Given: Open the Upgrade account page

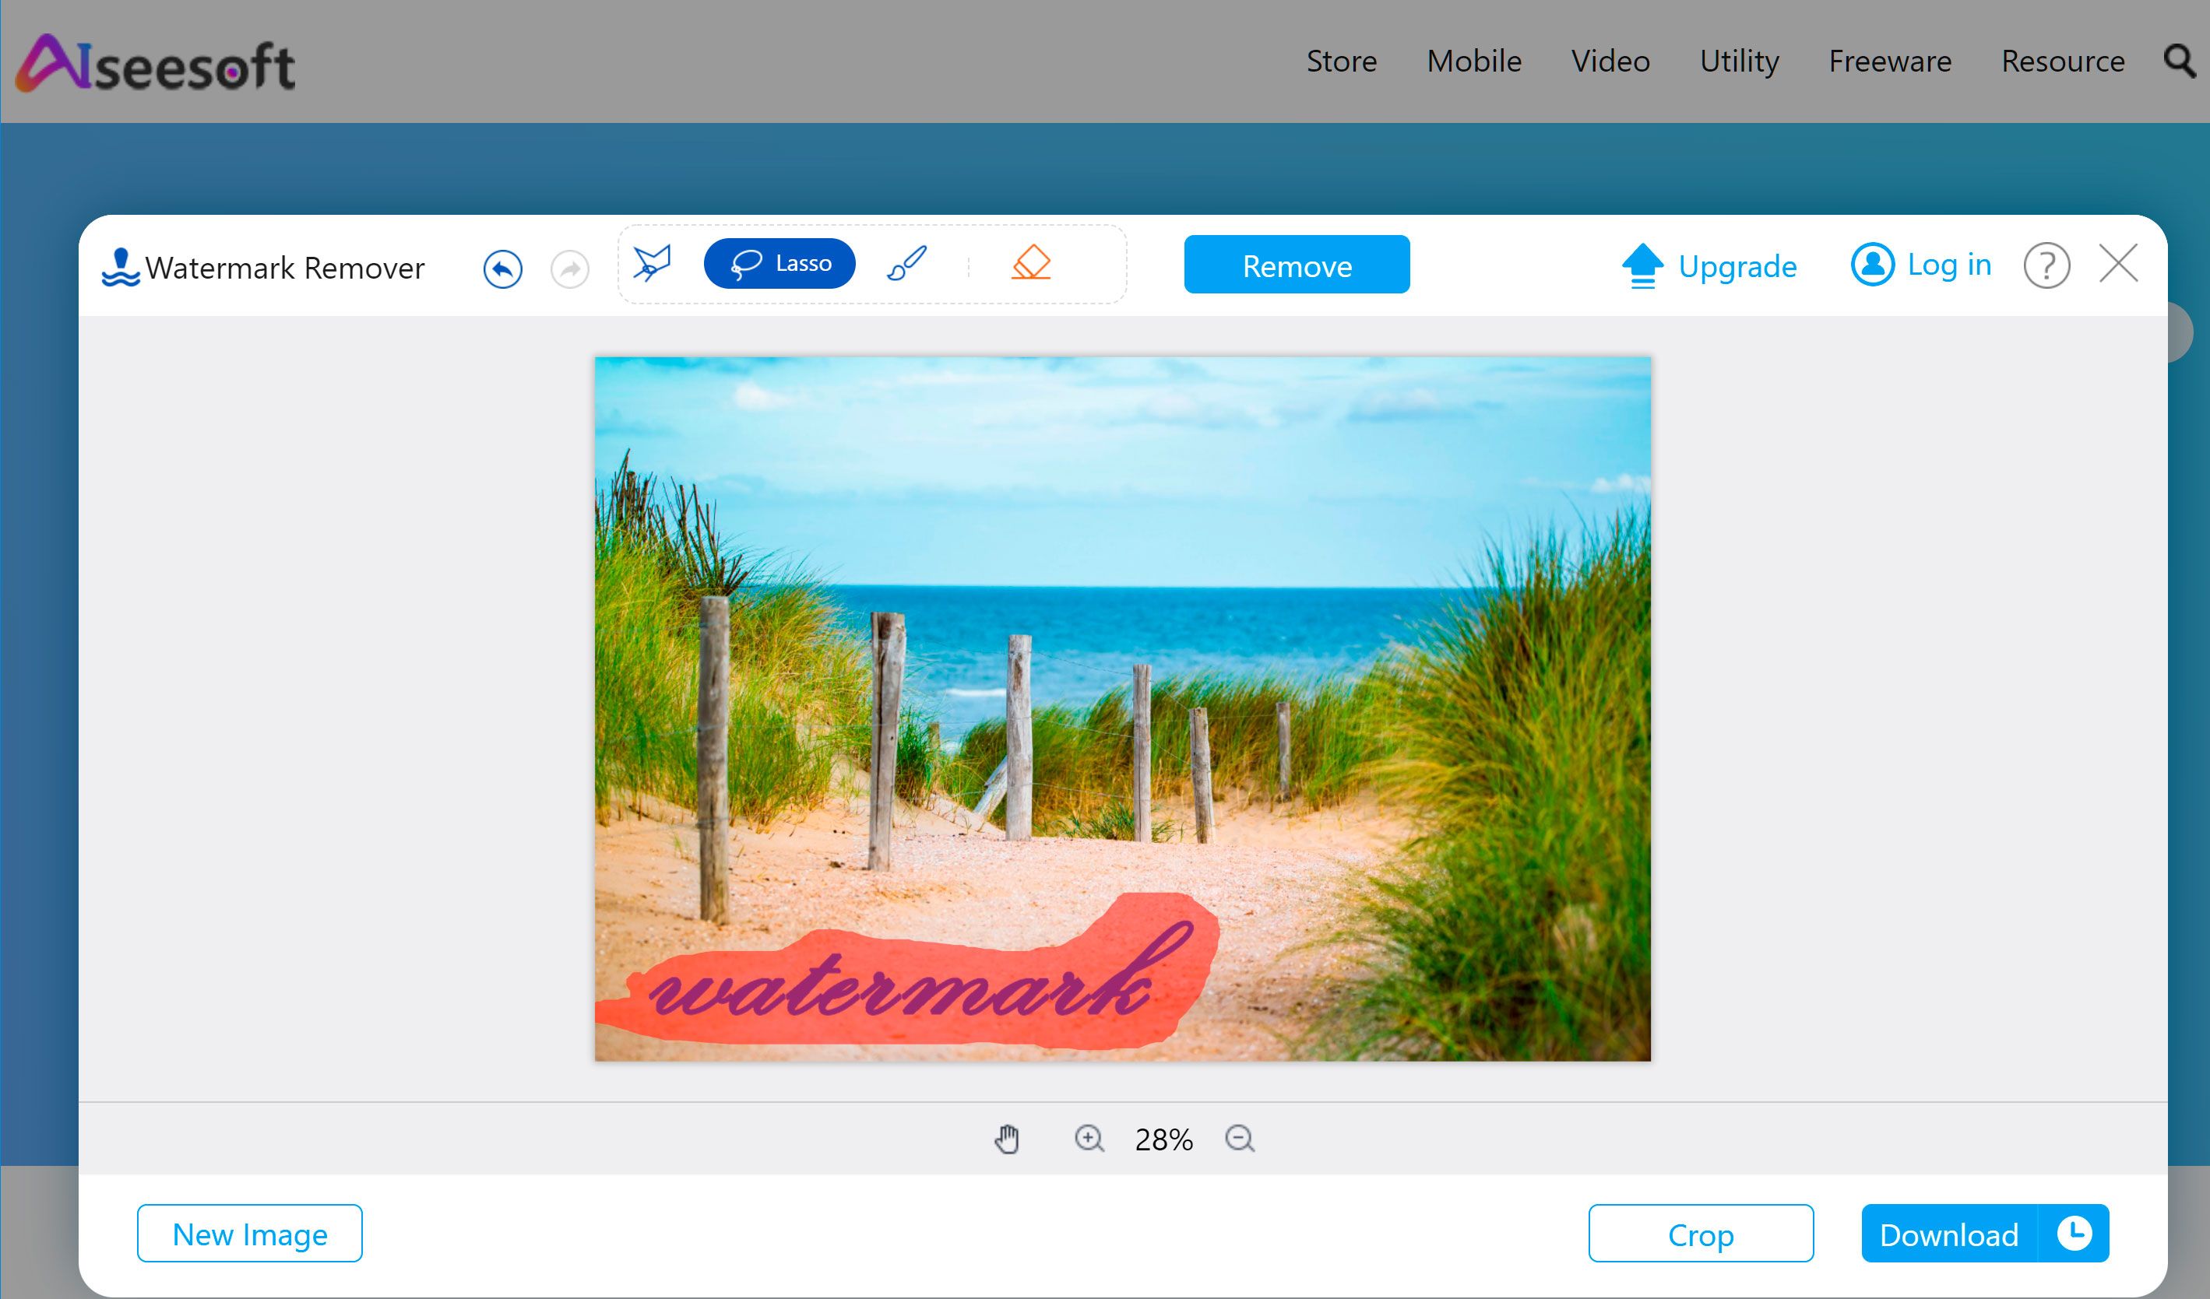Looking at the screenshot, I should pos(1708,263).
